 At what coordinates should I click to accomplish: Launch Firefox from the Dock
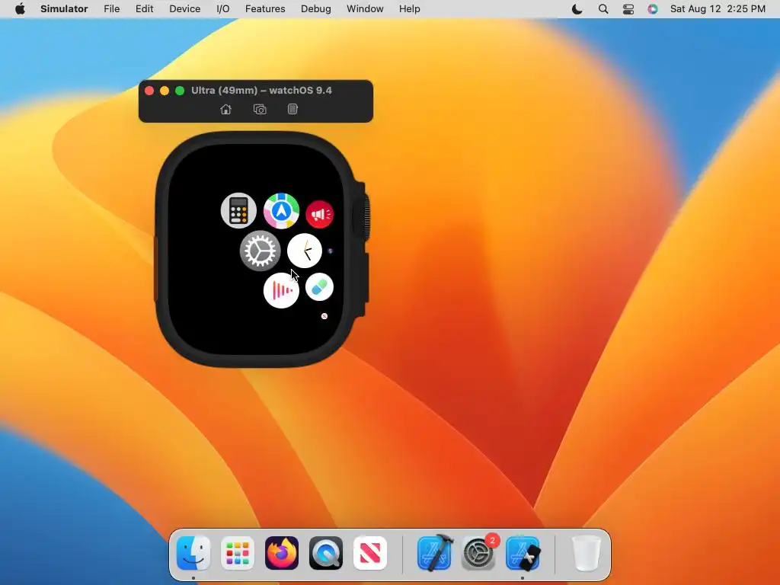(282, 553)
